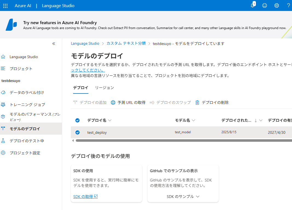Open デプロイされた column dropdown chevron
292x210 pixels.
point(261,120)
